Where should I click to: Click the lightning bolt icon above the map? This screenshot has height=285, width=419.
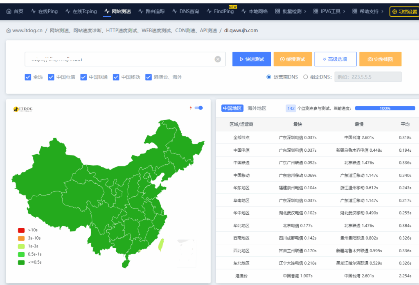coord(190,108)
